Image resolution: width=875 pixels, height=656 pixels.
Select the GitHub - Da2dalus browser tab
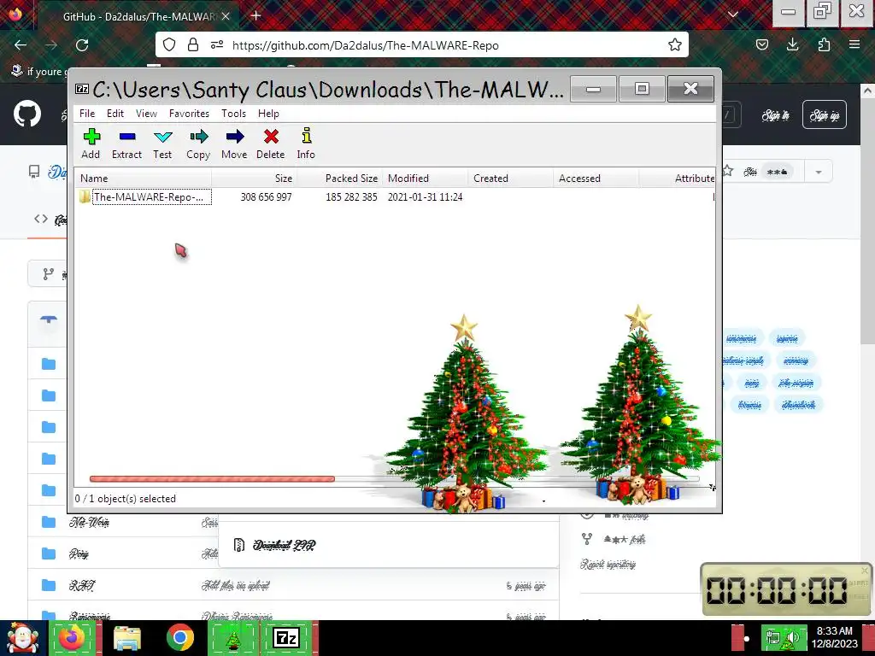138,16
